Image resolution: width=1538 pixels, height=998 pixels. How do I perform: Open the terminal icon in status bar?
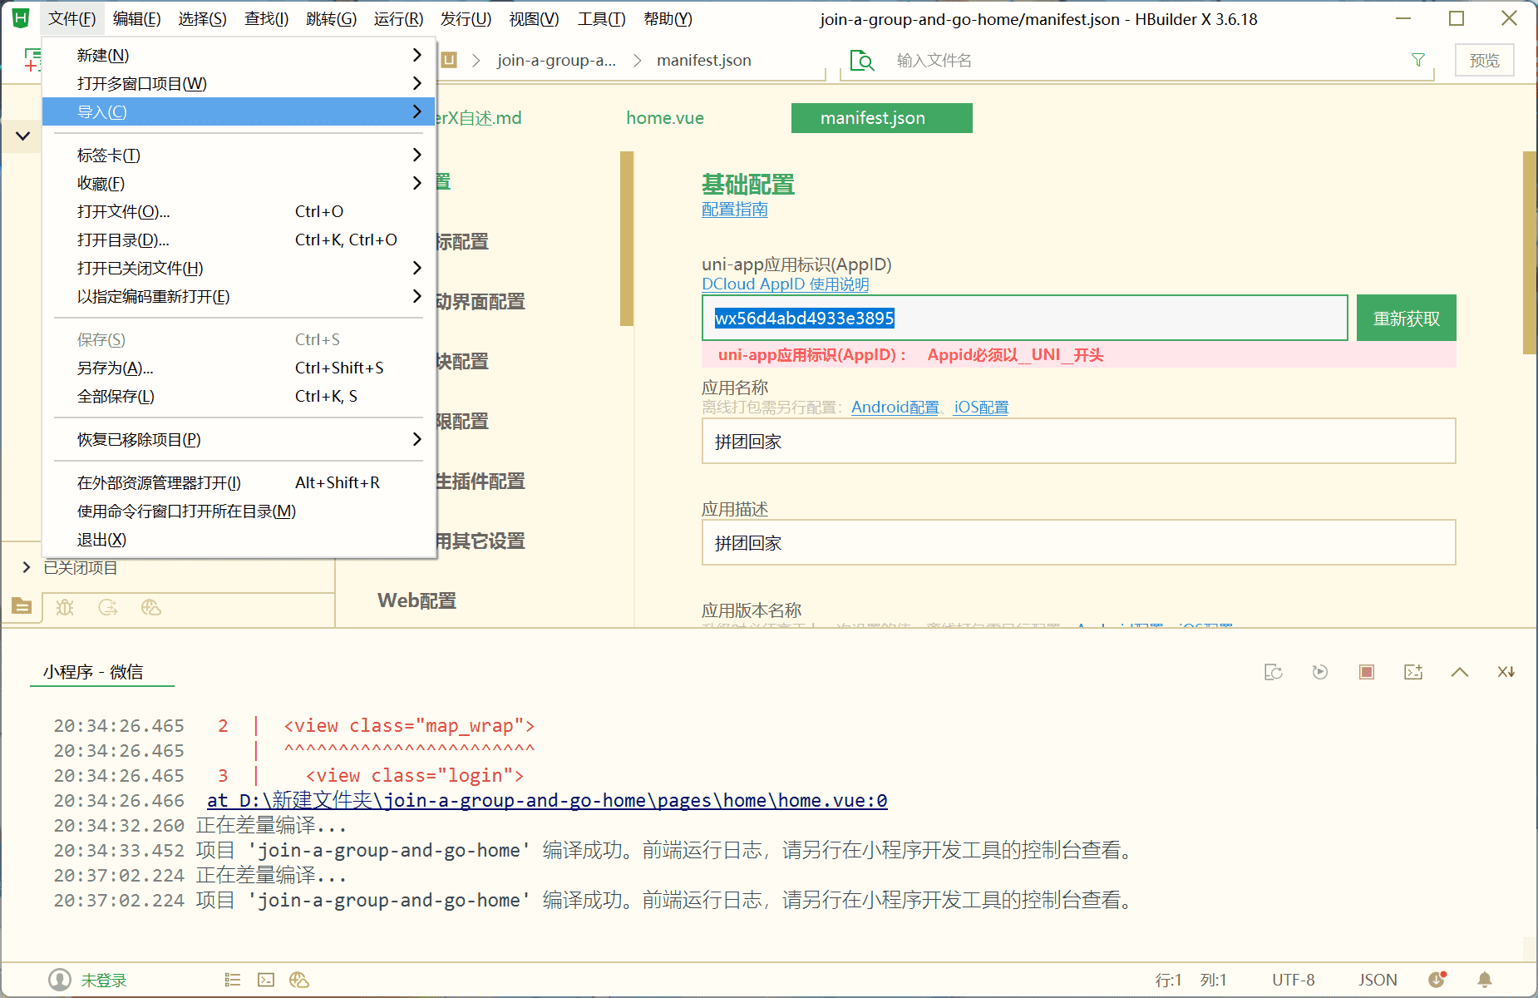266,980
